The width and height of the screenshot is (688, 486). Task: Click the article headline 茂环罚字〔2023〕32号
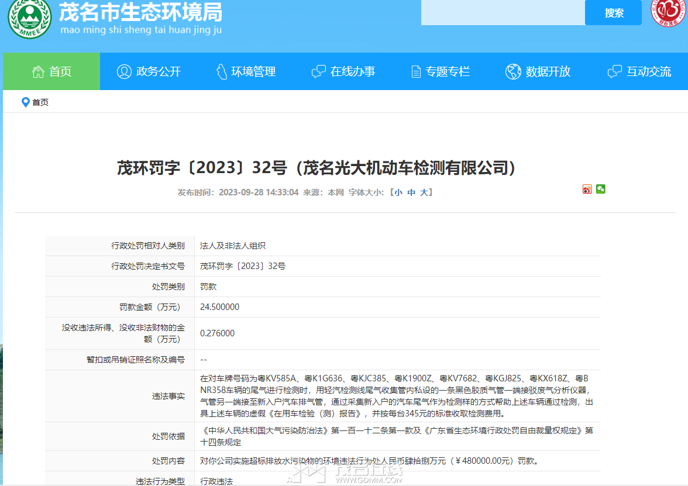click(319, 168)
